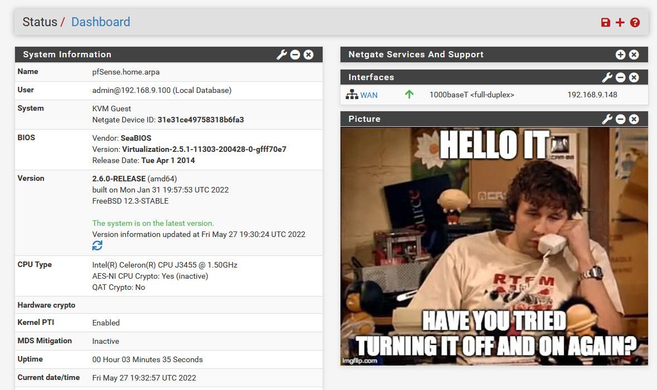The image size is (657, 390).
Task: Click the 'built on Mon Jan 31' build line
Action: tap(160, 190)
